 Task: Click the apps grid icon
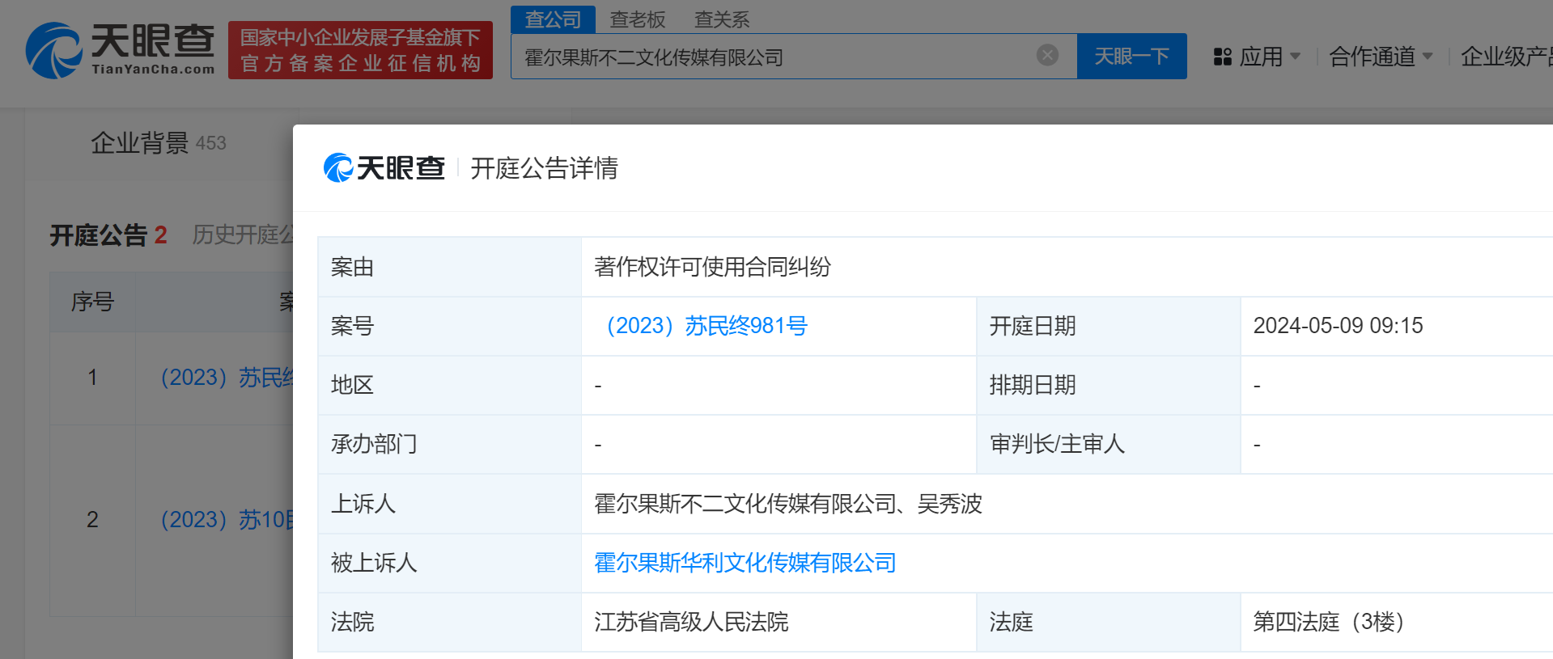1222,57
